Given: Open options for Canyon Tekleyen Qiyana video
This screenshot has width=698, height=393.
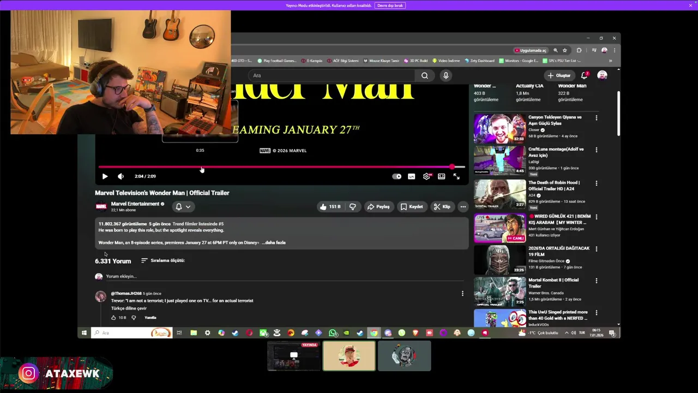Looking at the screenshot, I should pyautogui.click(x=596, y=118).
